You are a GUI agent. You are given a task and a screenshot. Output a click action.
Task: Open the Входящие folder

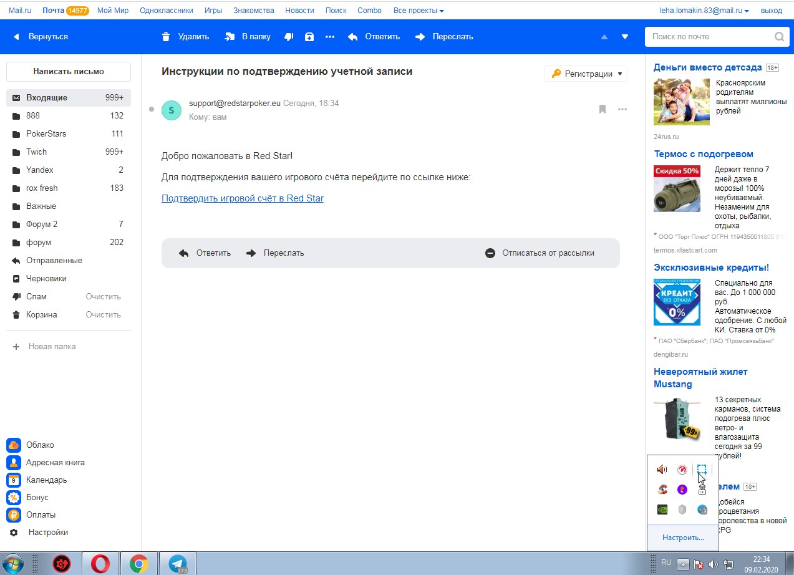pos(69,98)
